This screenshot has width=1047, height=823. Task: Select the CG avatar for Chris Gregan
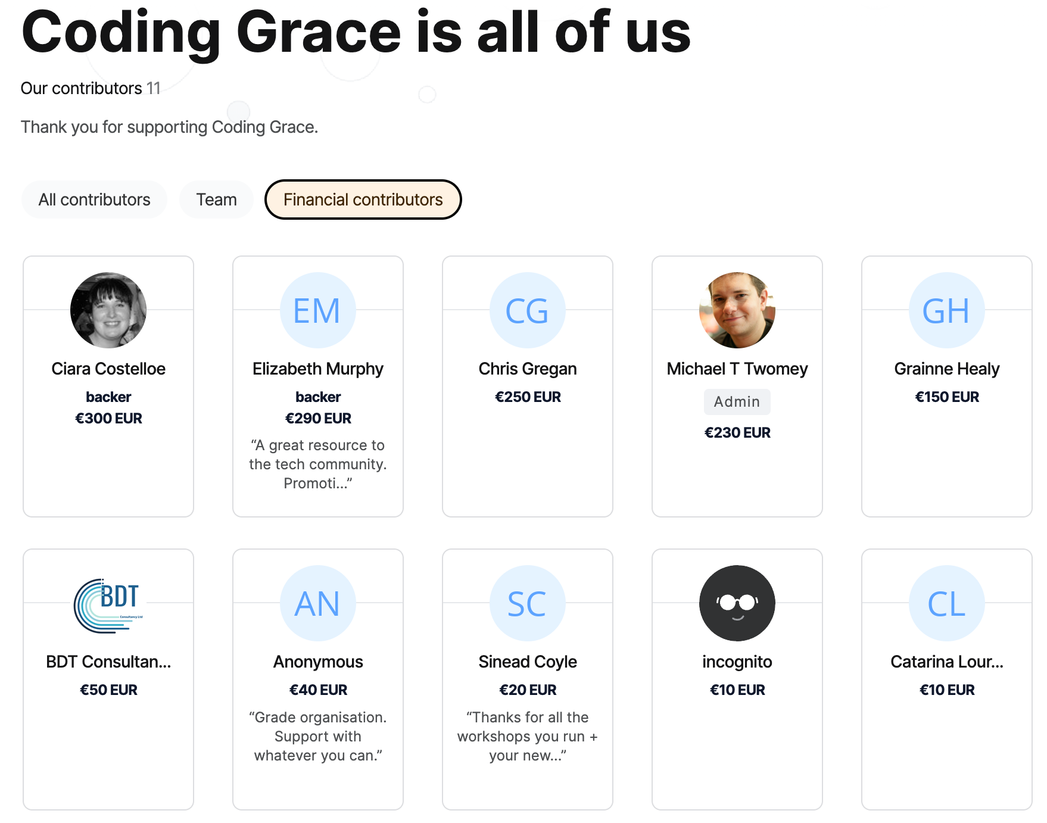coord(528,310)
